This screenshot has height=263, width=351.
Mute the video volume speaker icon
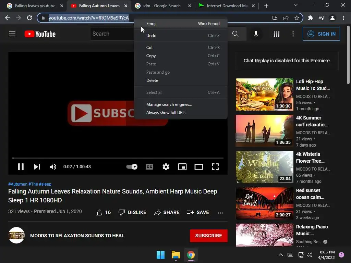coord(53,167)
